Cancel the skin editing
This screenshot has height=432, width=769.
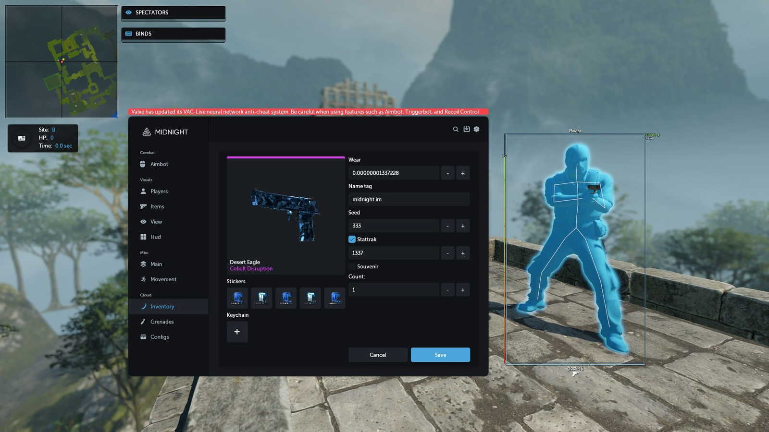click(x=378, y=355)
